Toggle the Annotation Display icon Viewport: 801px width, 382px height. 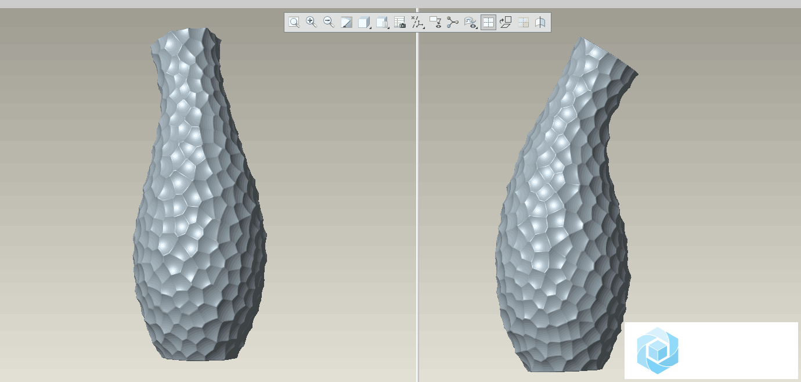click(435, 23)
